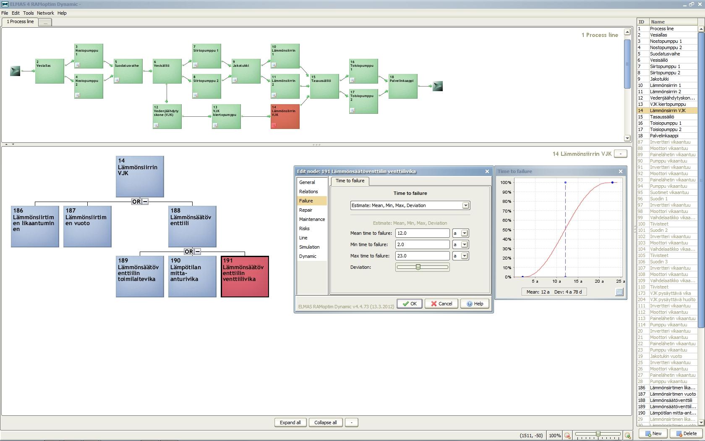The width and height of the screenshot is (705, 441).
Task: Open unit dropdown for Mean time to failure
Action: click(465, 233)
